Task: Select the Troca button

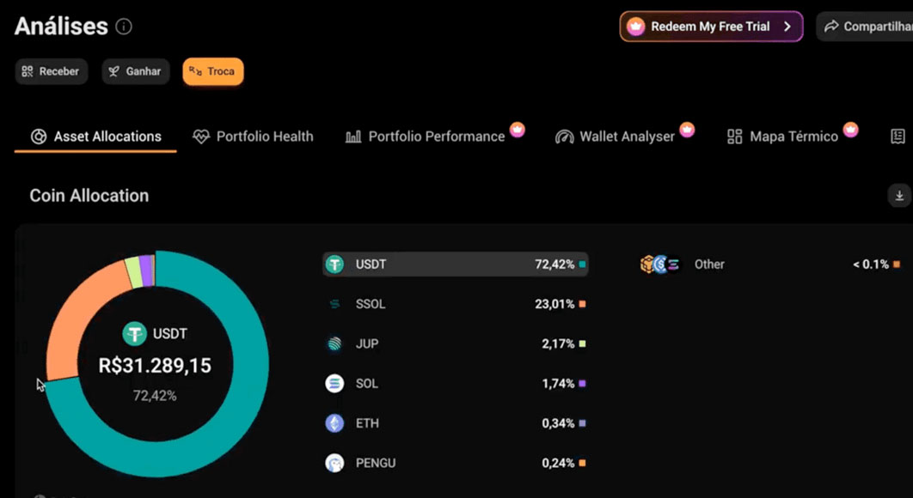Action: 212,71
